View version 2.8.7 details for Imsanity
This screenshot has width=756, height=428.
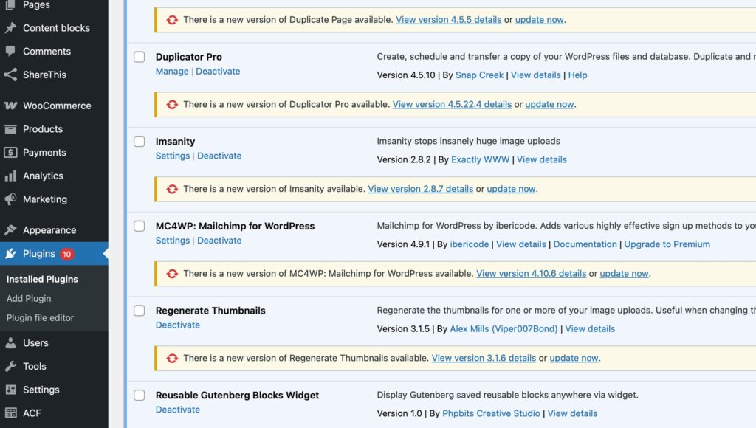420,189
